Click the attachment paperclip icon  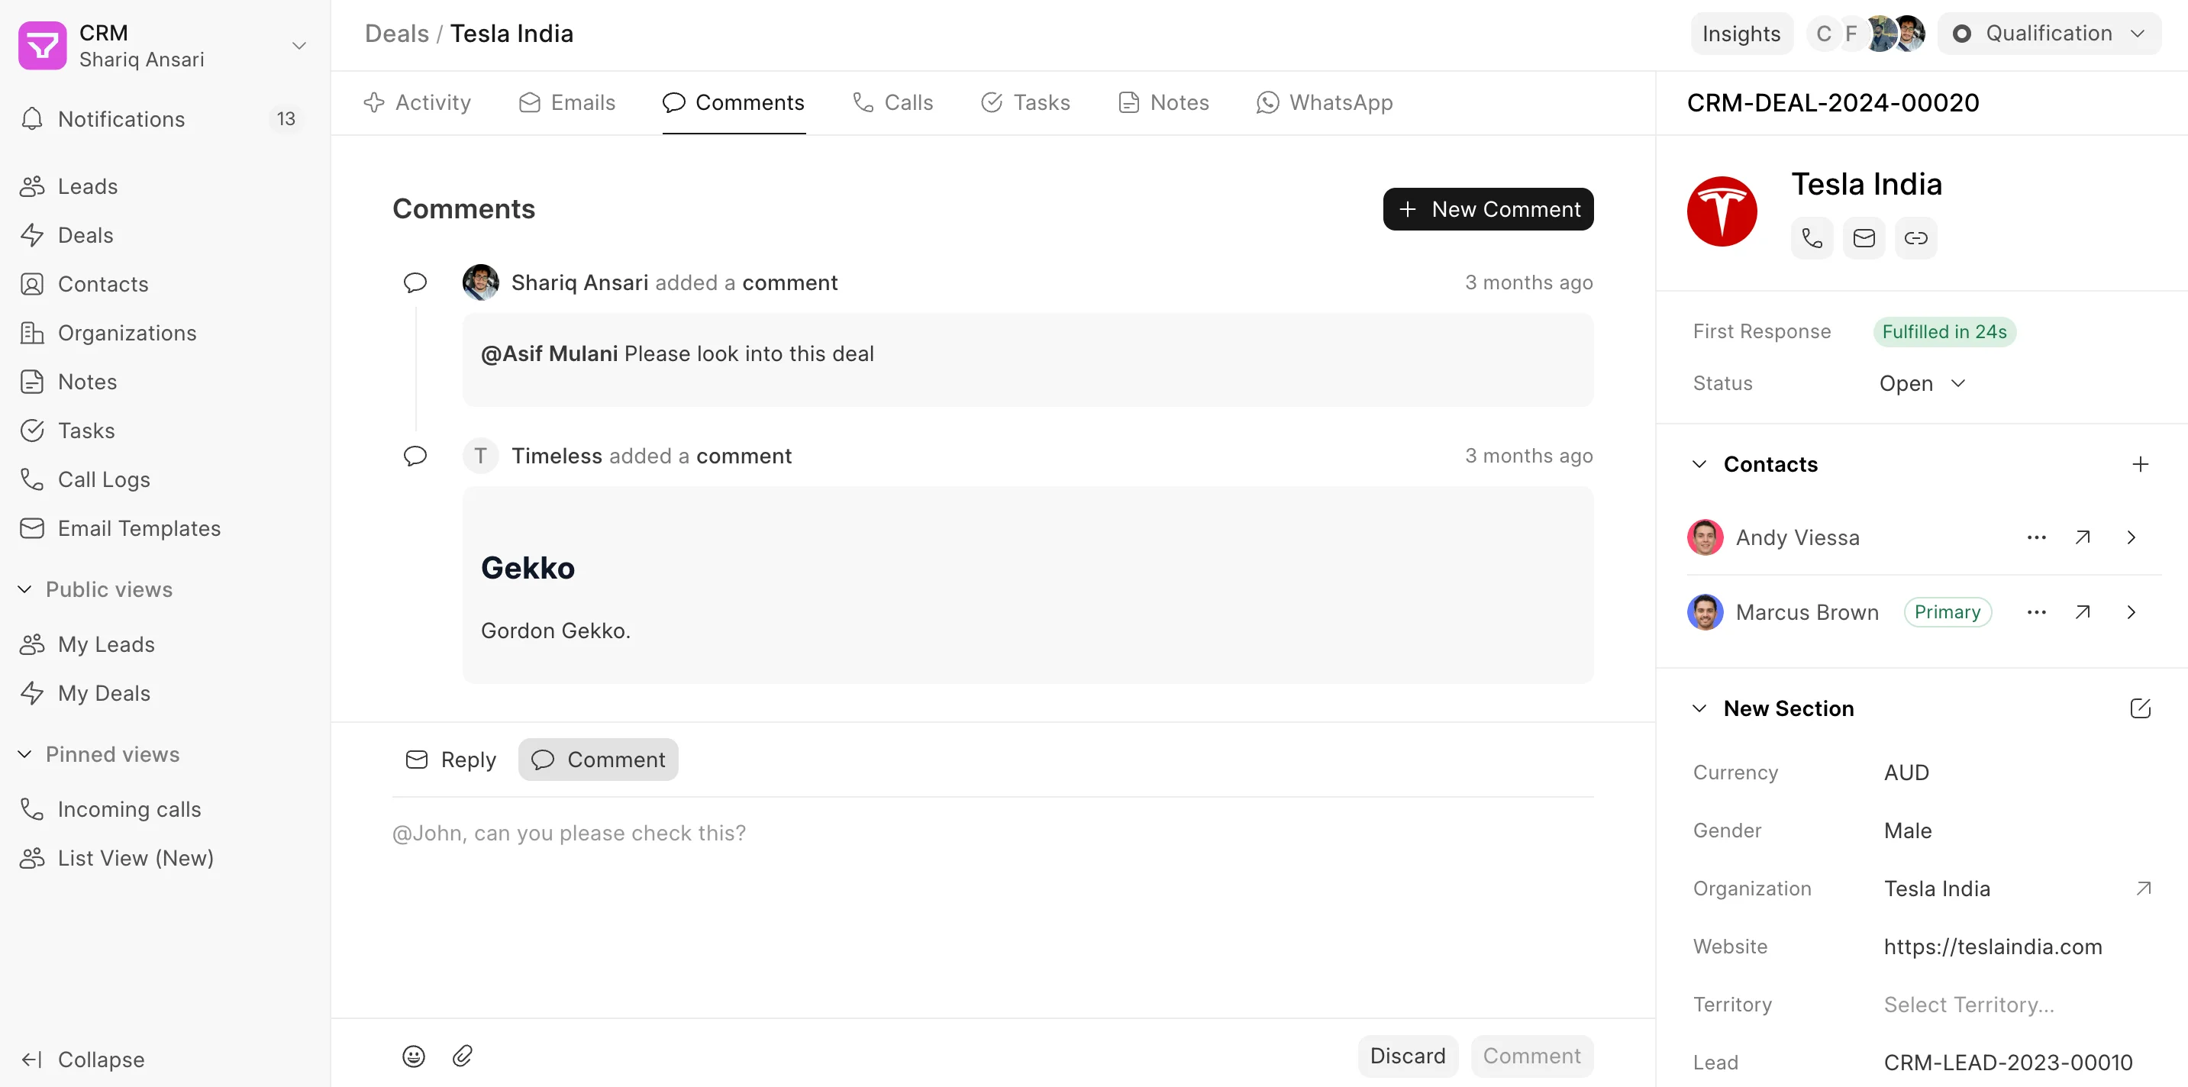click(x=462, y=1056)
